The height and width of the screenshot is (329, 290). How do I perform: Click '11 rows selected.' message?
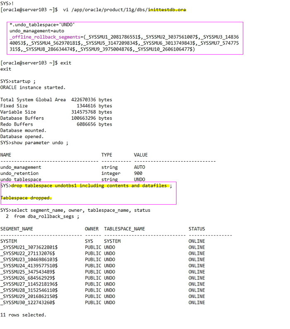tap(23, 315)
